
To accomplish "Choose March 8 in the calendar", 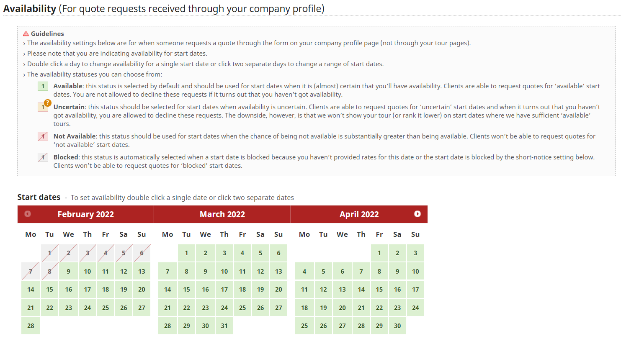I will coord(186,272).
